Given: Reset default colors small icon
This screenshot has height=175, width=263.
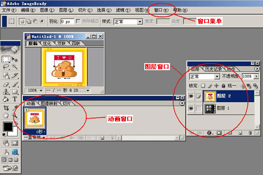Looking at the screenshot, I should [x=4, y=135].
